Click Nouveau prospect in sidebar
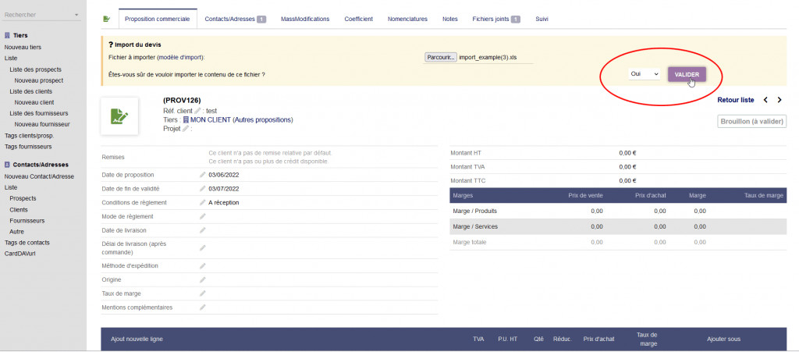799x352 pixels. pos(39,80)
